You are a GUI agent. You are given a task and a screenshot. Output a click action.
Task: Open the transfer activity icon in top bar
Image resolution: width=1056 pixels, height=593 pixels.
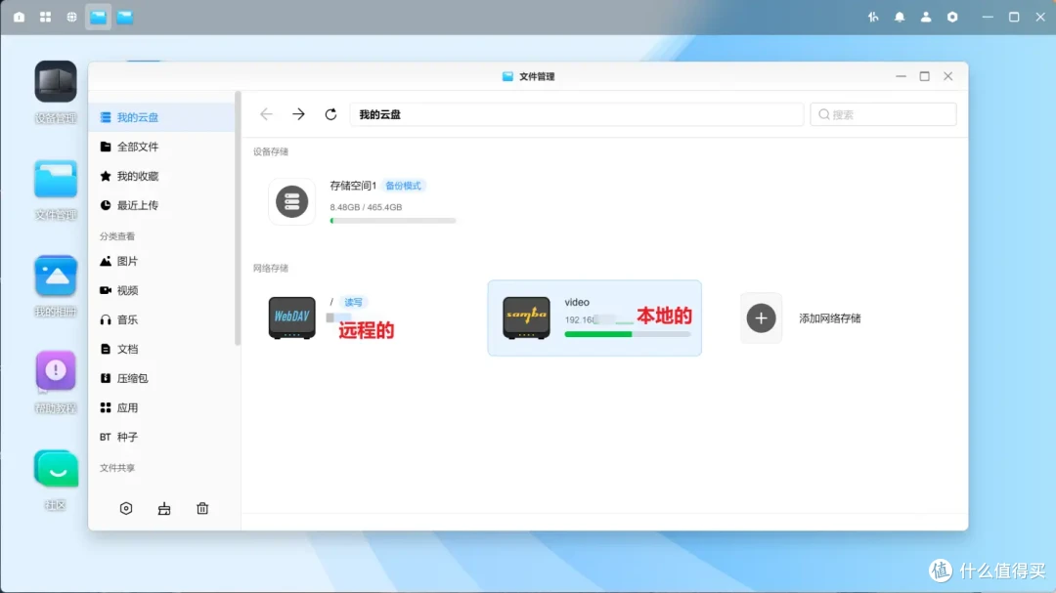[x=873, y=17]
